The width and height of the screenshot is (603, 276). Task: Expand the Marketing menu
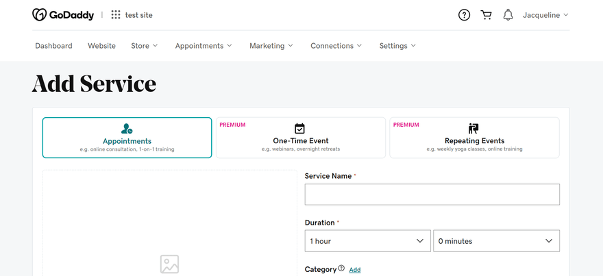271,46
